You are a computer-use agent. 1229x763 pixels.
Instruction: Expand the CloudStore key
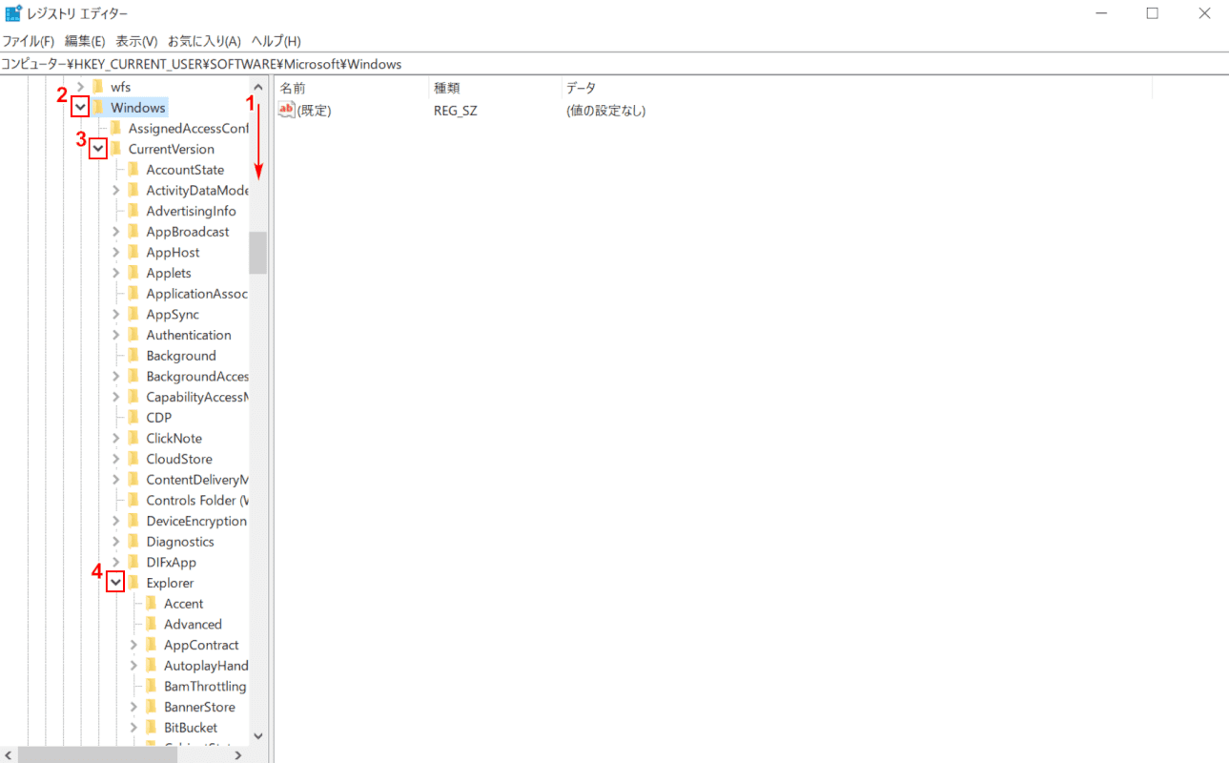[116, 459]
